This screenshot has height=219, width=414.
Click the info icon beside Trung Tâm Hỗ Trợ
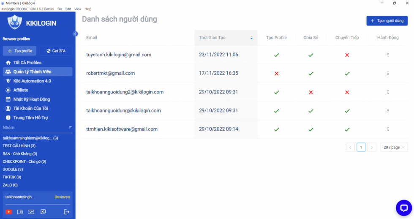[x=8, y=118]
